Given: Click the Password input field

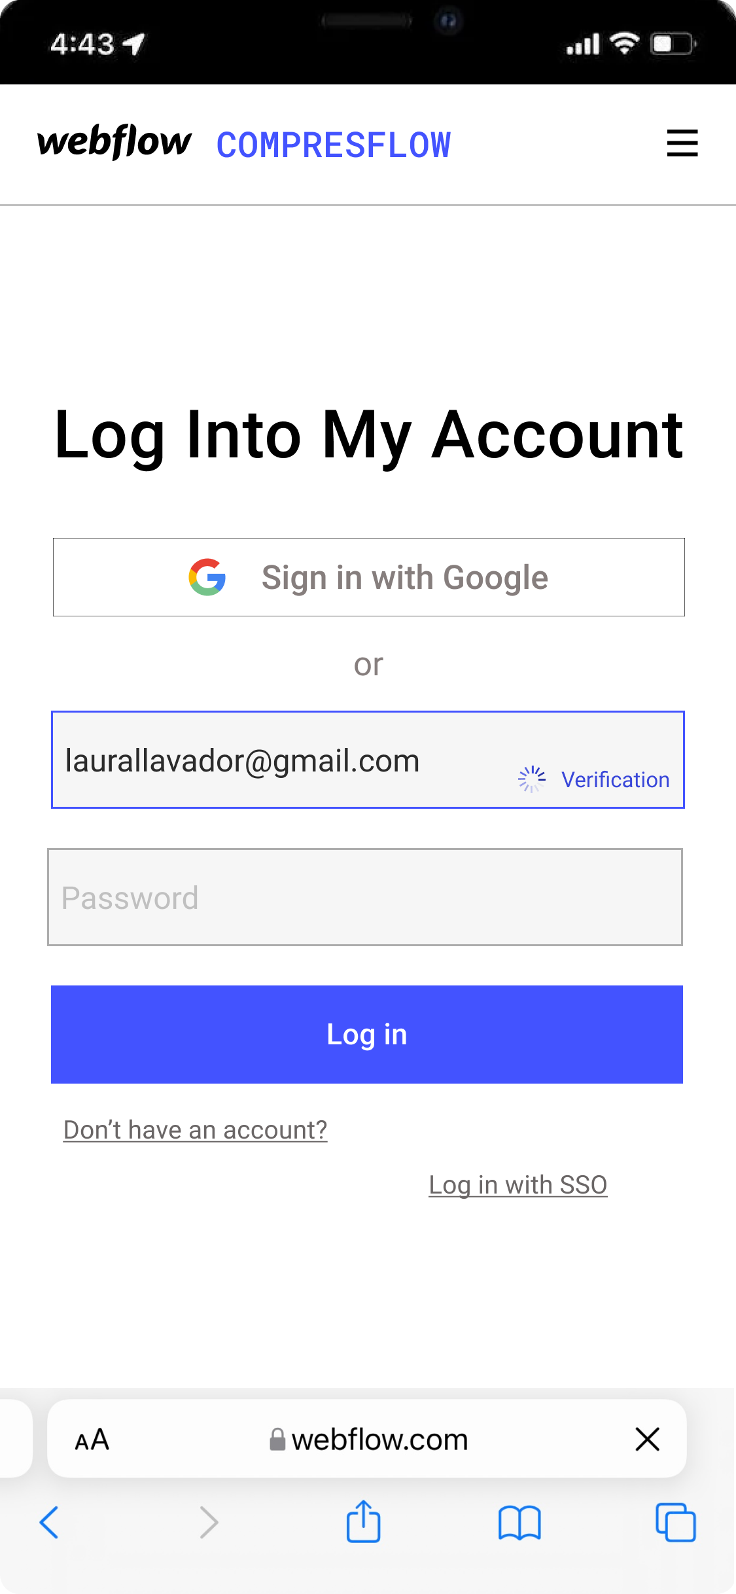Looking at the screenshot, I should tap(365, 897).
